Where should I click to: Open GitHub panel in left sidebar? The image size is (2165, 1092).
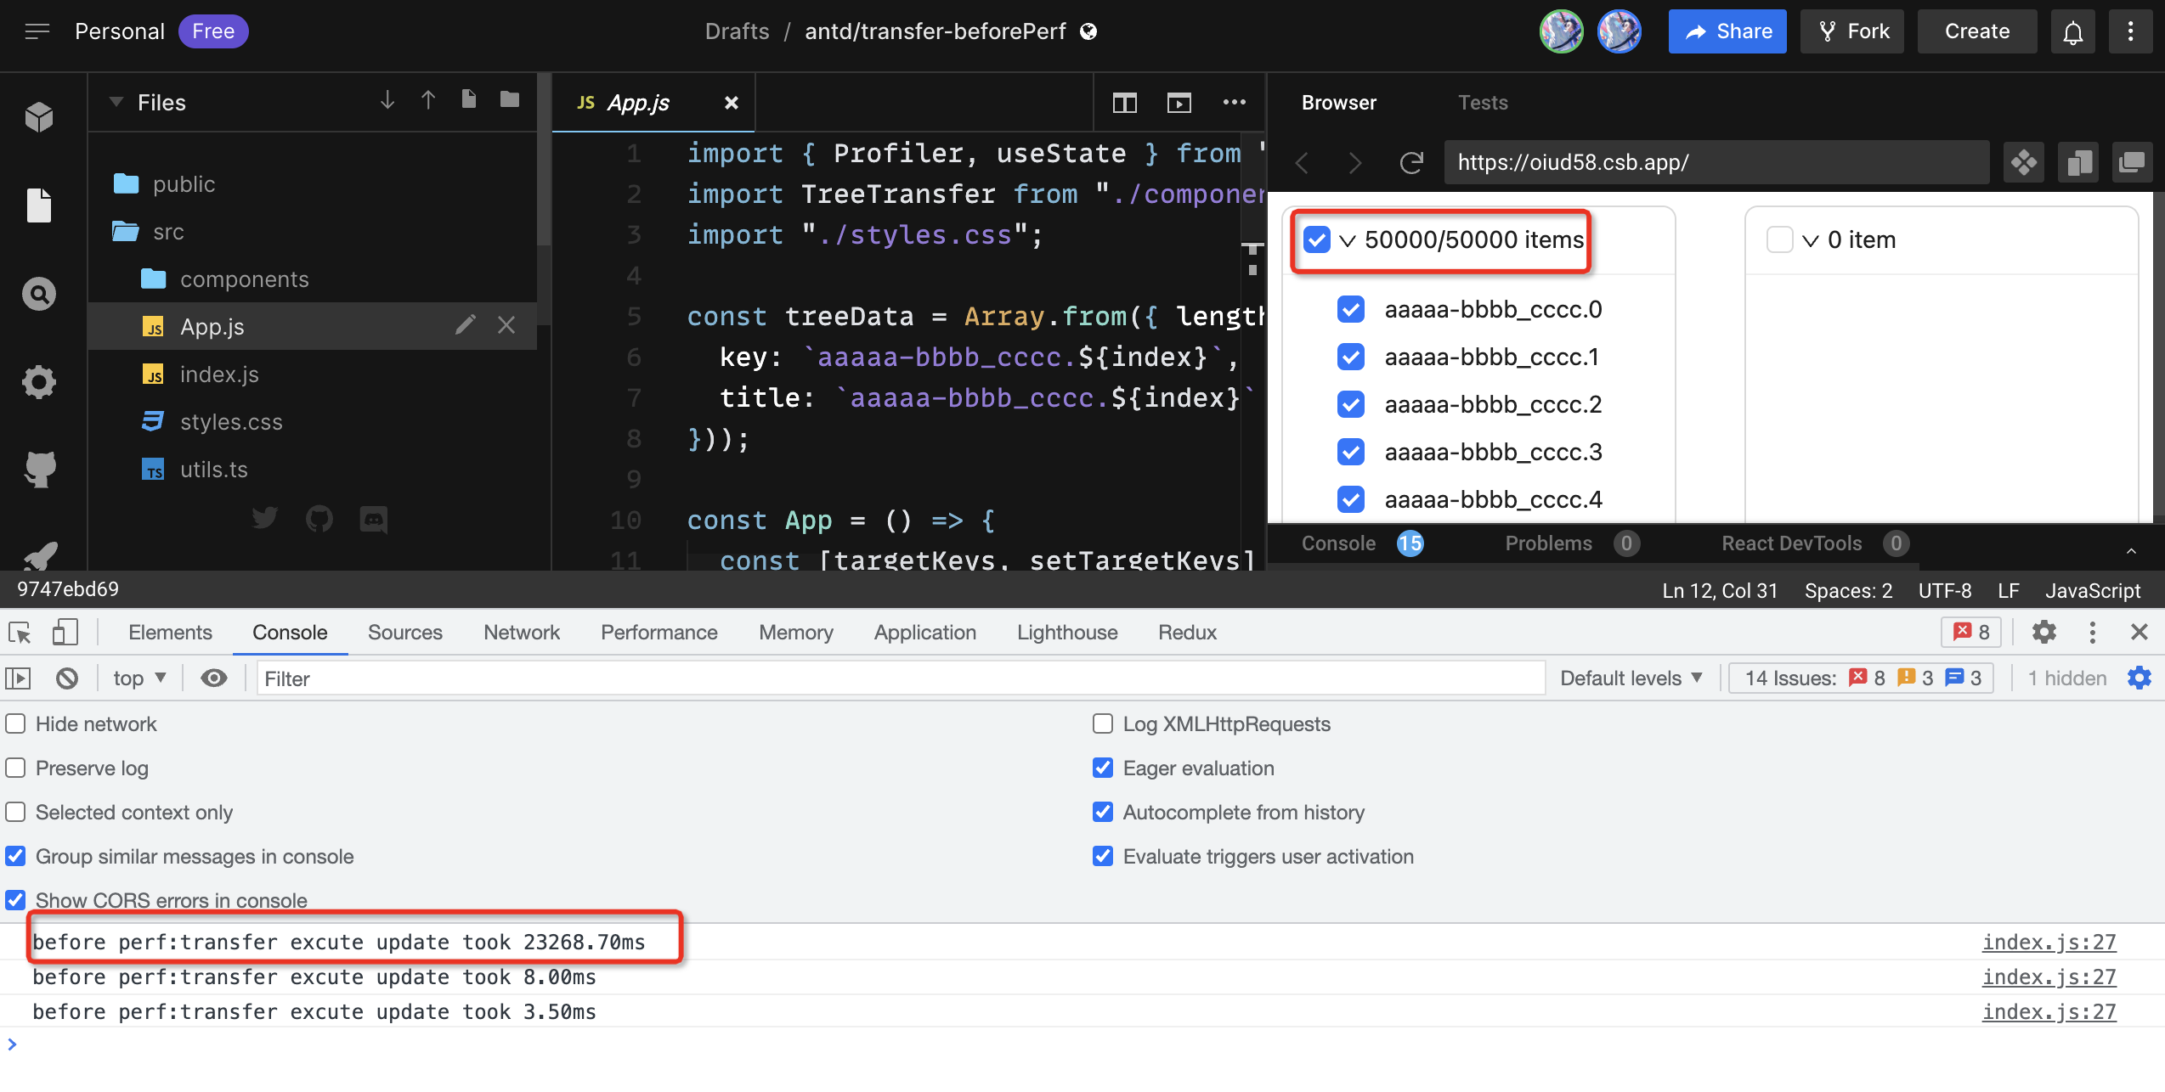pyautogui.click(x=39, y=468)
